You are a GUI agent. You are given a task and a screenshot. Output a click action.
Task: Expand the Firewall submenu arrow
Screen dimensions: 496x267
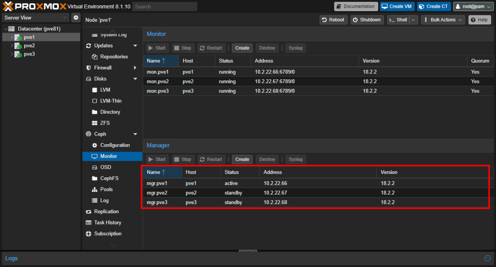click(x=135, y=68)
